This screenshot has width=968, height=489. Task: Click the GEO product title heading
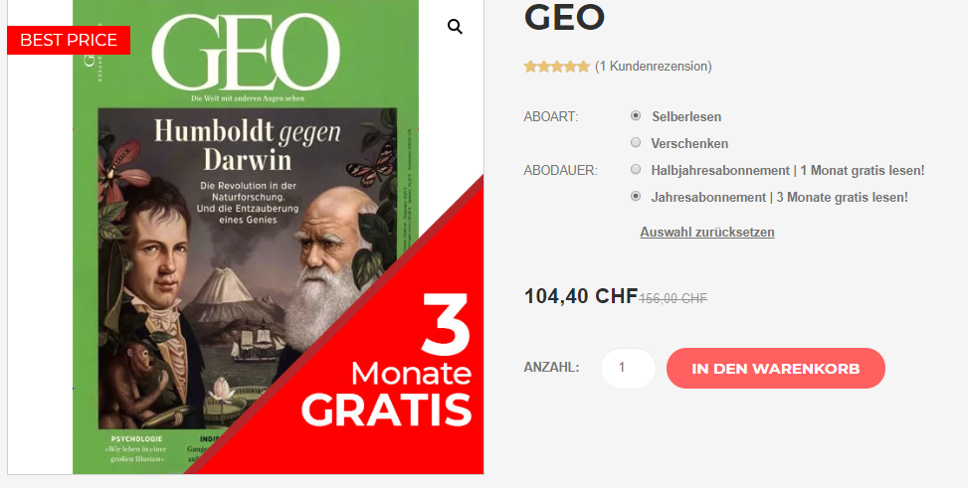point(564,17)
